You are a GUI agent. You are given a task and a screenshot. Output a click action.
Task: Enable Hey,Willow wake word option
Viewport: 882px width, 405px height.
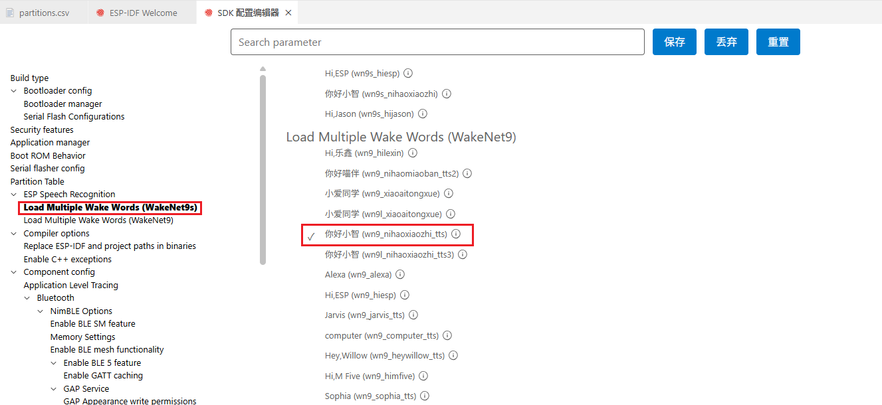click(x=311, y=356)
